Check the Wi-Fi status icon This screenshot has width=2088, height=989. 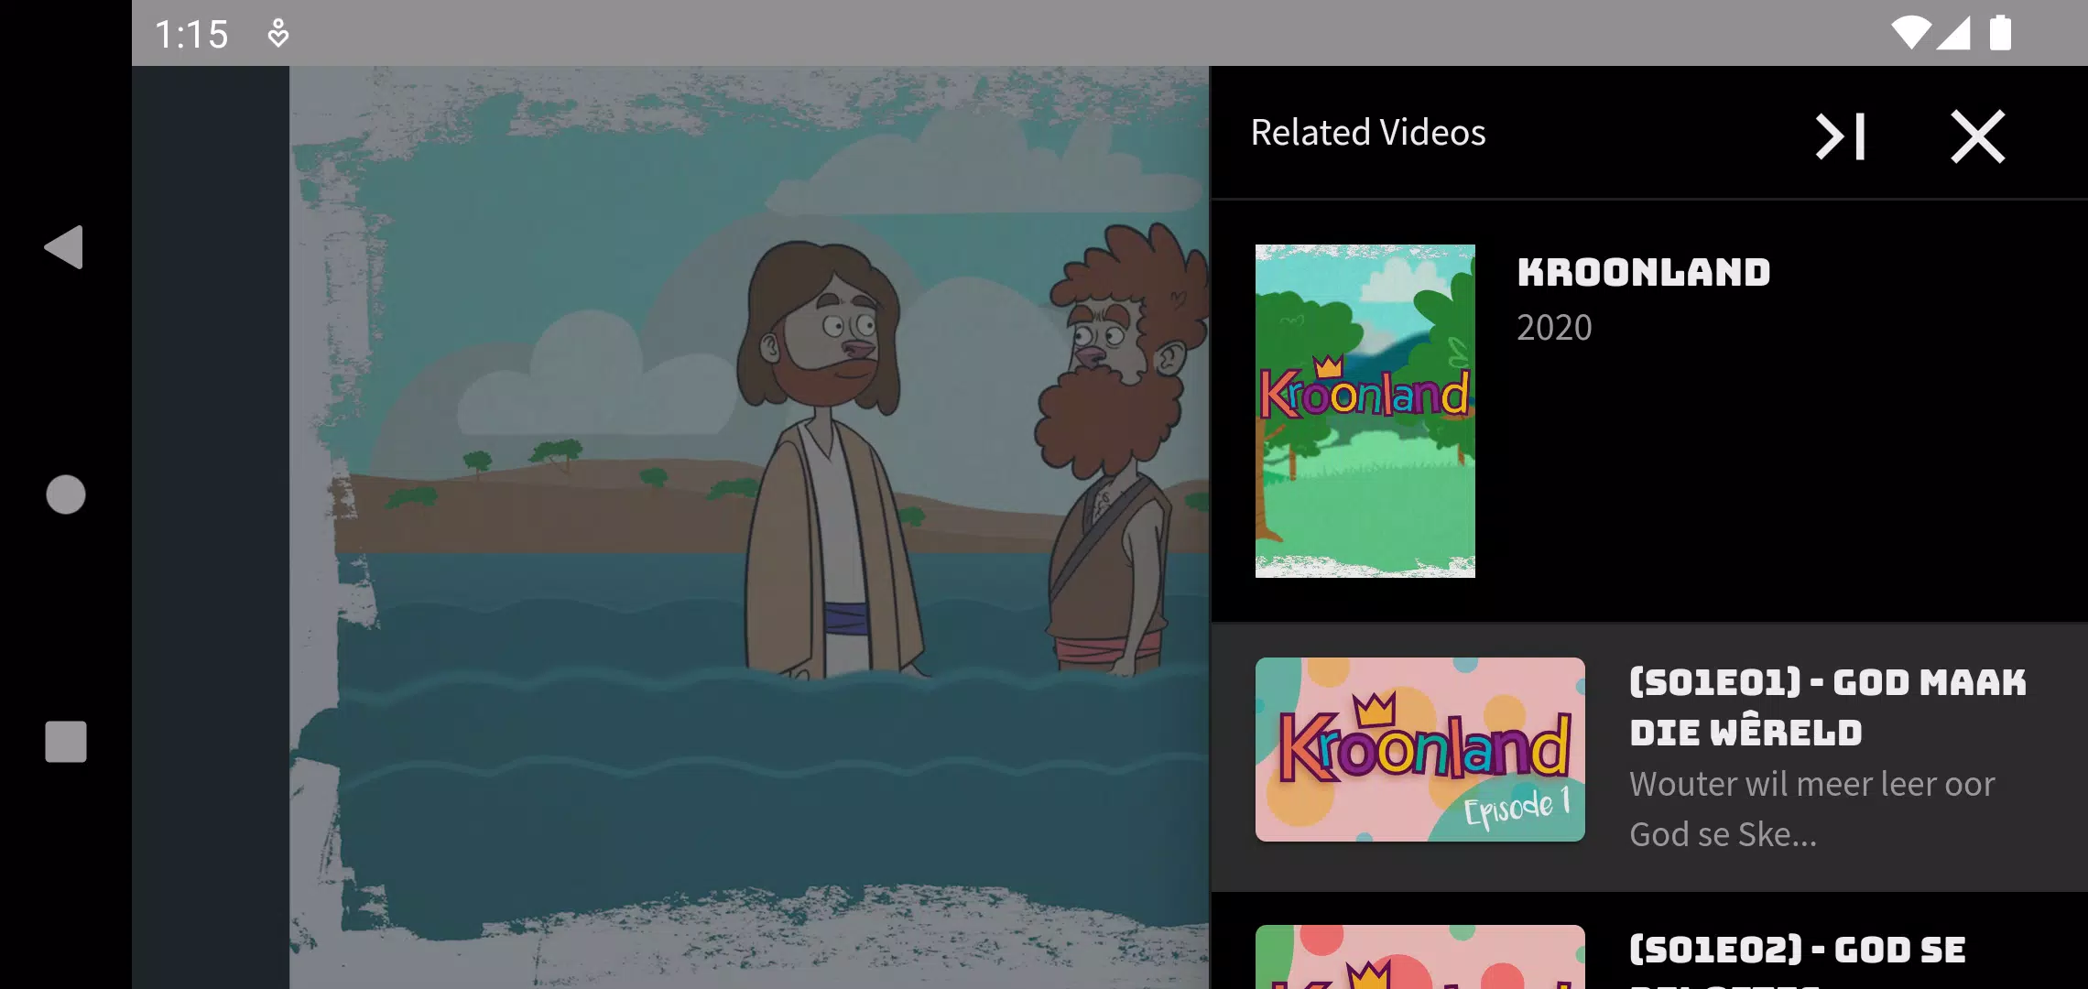[1910, 34]
